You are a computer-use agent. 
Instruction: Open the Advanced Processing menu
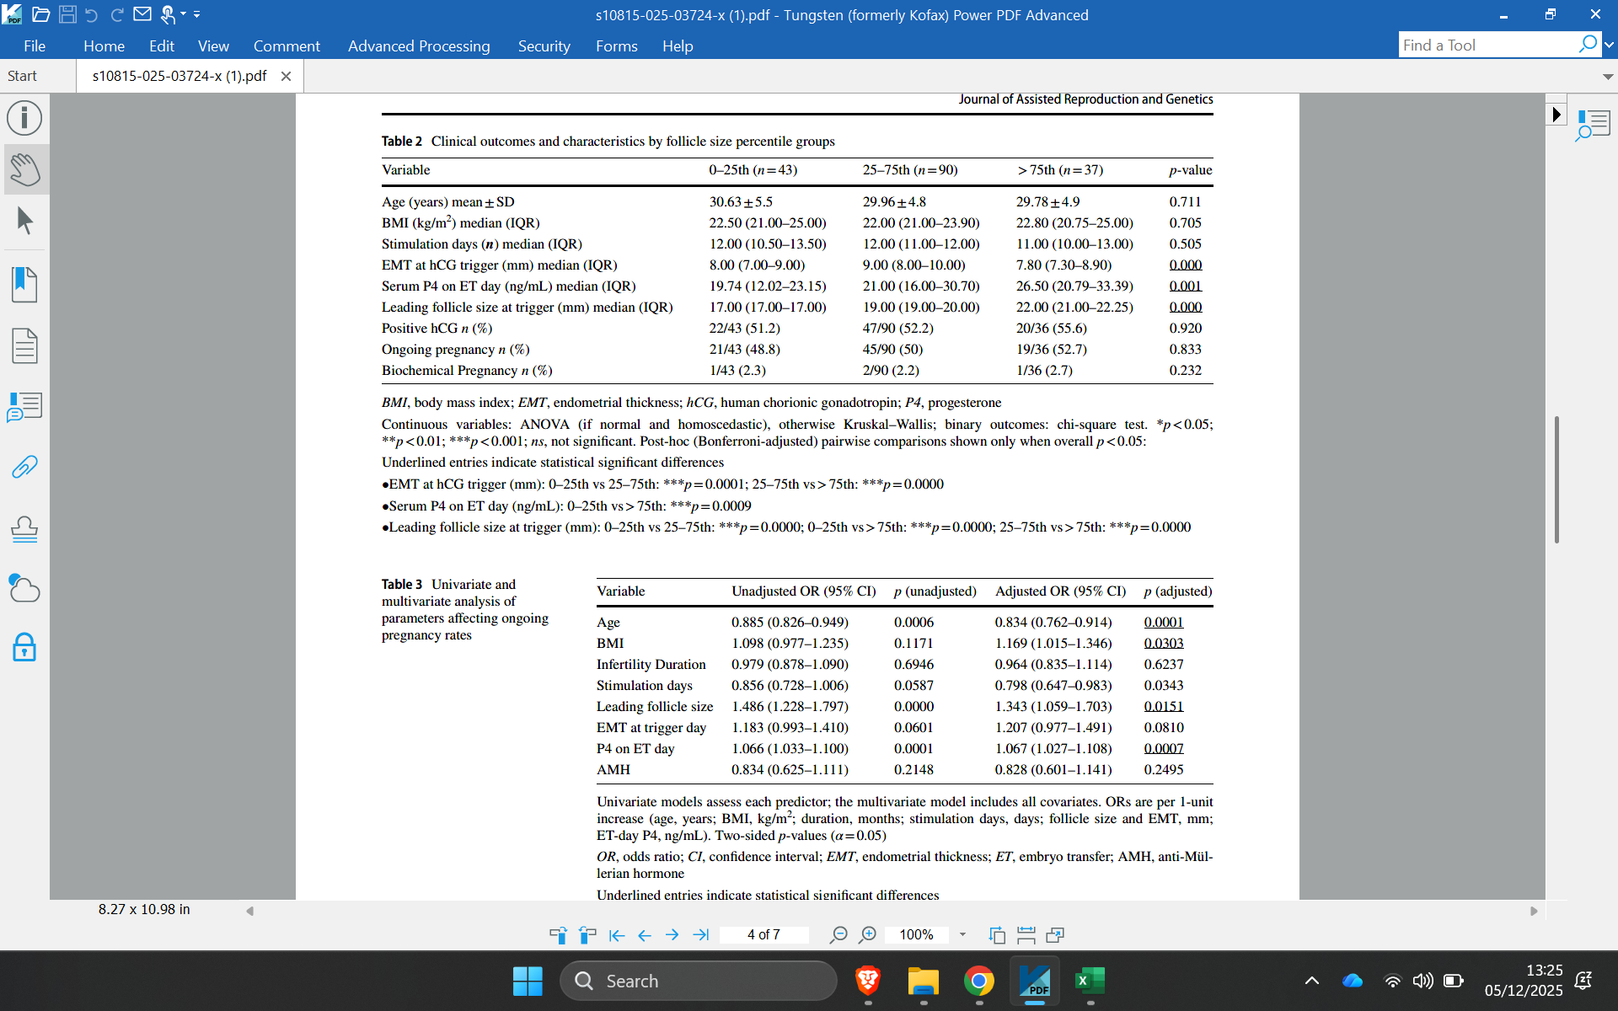[418, 46]
